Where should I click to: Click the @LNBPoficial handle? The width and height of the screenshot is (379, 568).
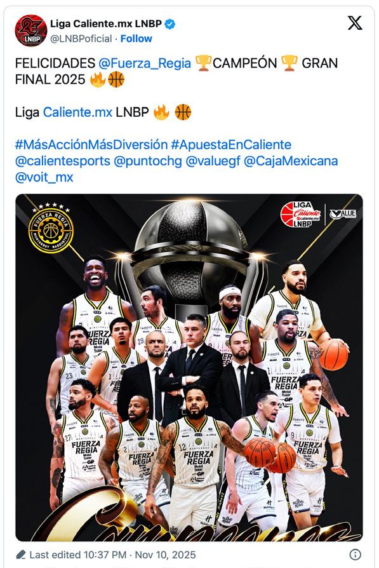pos(81,38)
